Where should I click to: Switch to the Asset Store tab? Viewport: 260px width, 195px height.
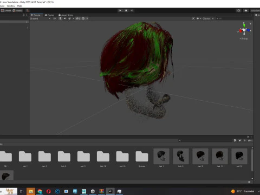[66, 15]
